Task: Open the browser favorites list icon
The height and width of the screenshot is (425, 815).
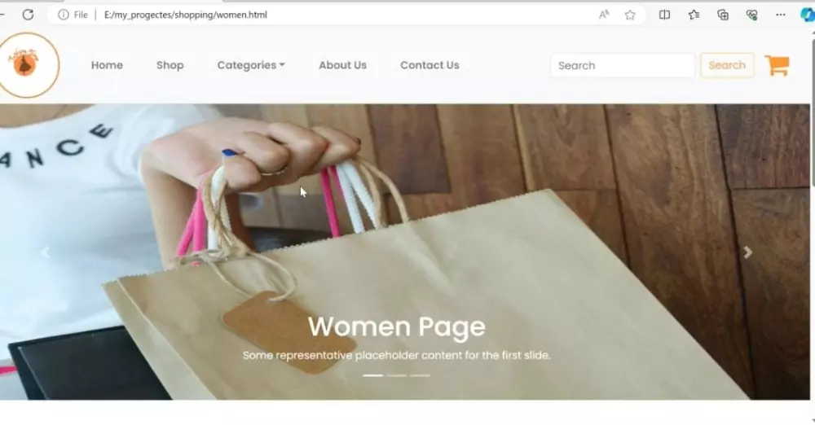Action: [694, 15]
